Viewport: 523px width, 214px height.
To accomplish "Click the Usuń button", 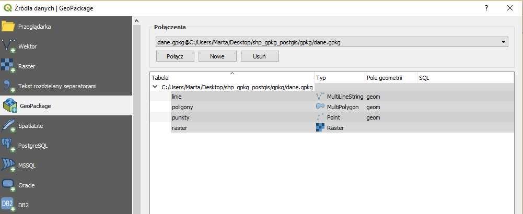I will coord(260,56).
